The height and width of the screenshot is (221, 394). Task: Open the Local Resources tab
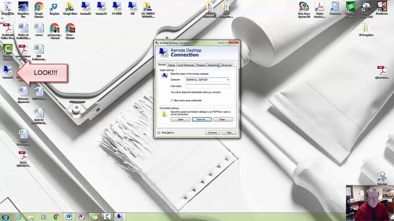pos(186,65)
